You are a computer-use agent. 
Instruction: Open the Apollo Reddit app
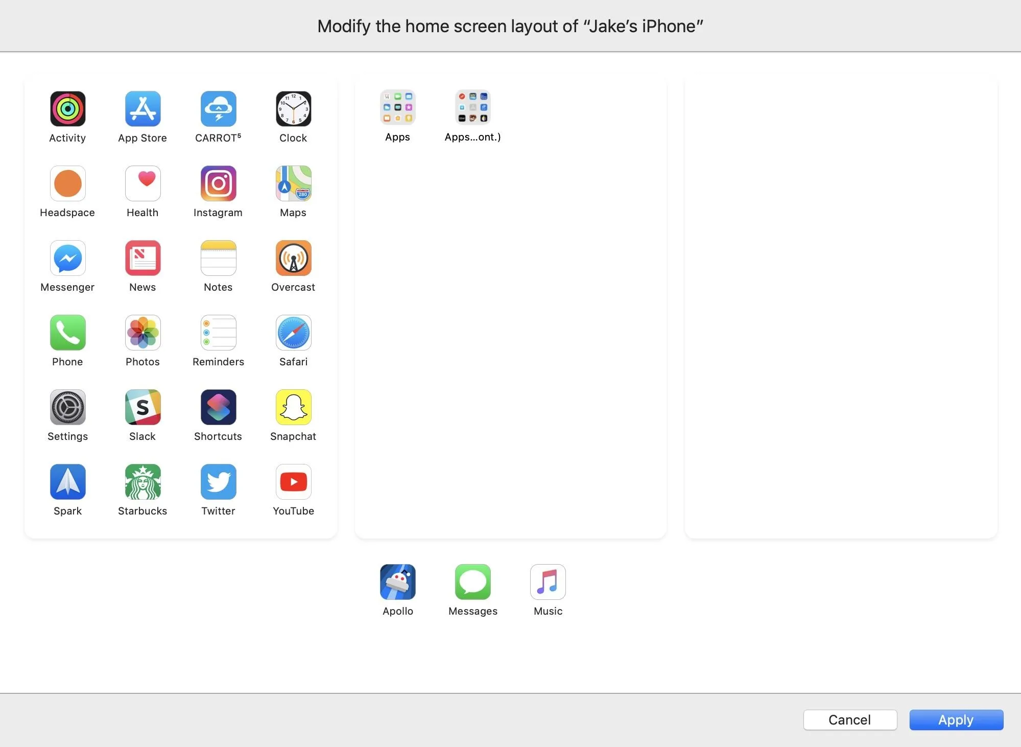point(397,582)
